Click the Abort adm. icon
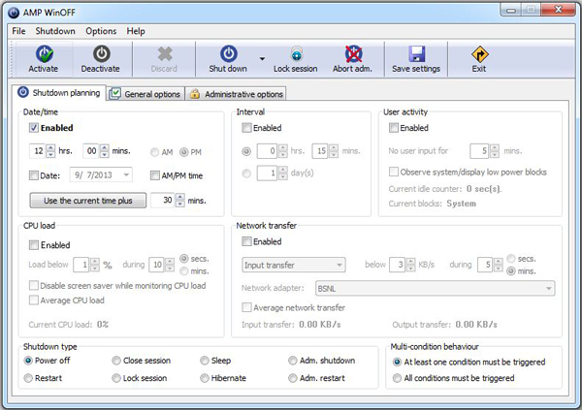 [353, 54]
